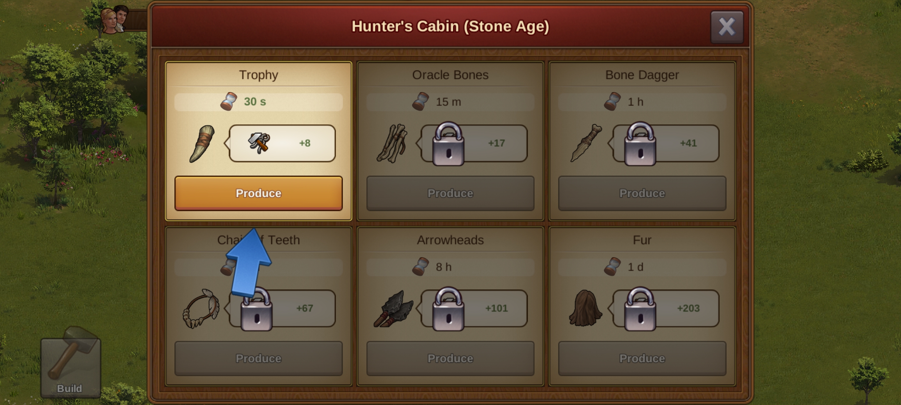Click the disabled Produce button under Oracle Bones
The width and height of the screenshot is (901, 405).
pyautogui.click(x=450, y=193)
